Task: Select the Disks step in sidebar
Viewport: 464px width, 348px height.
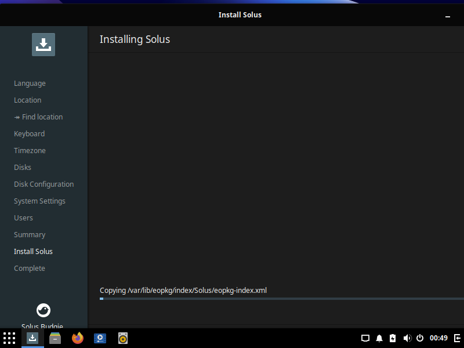Action: point(23,167)
